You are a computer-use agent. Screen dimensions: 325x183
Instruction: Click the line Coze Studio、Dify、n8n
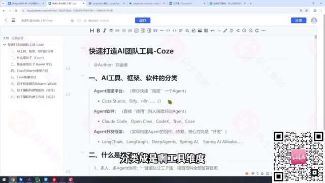[132, 101]
